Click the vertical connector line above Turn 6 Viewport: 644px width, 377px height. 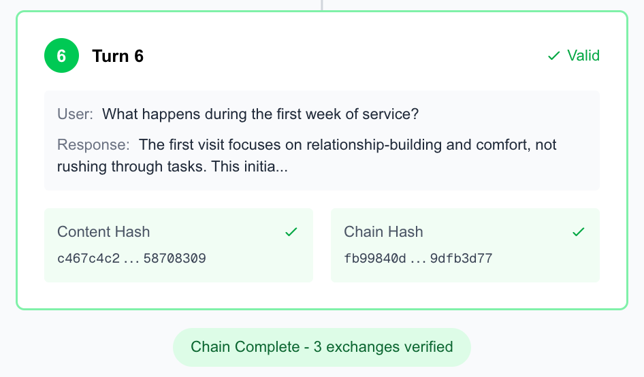(322, 5)
